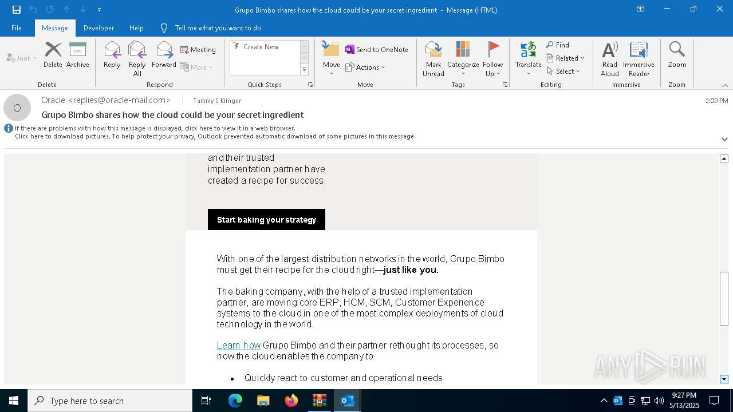Click the sender avatar circle

click(17, 108)
